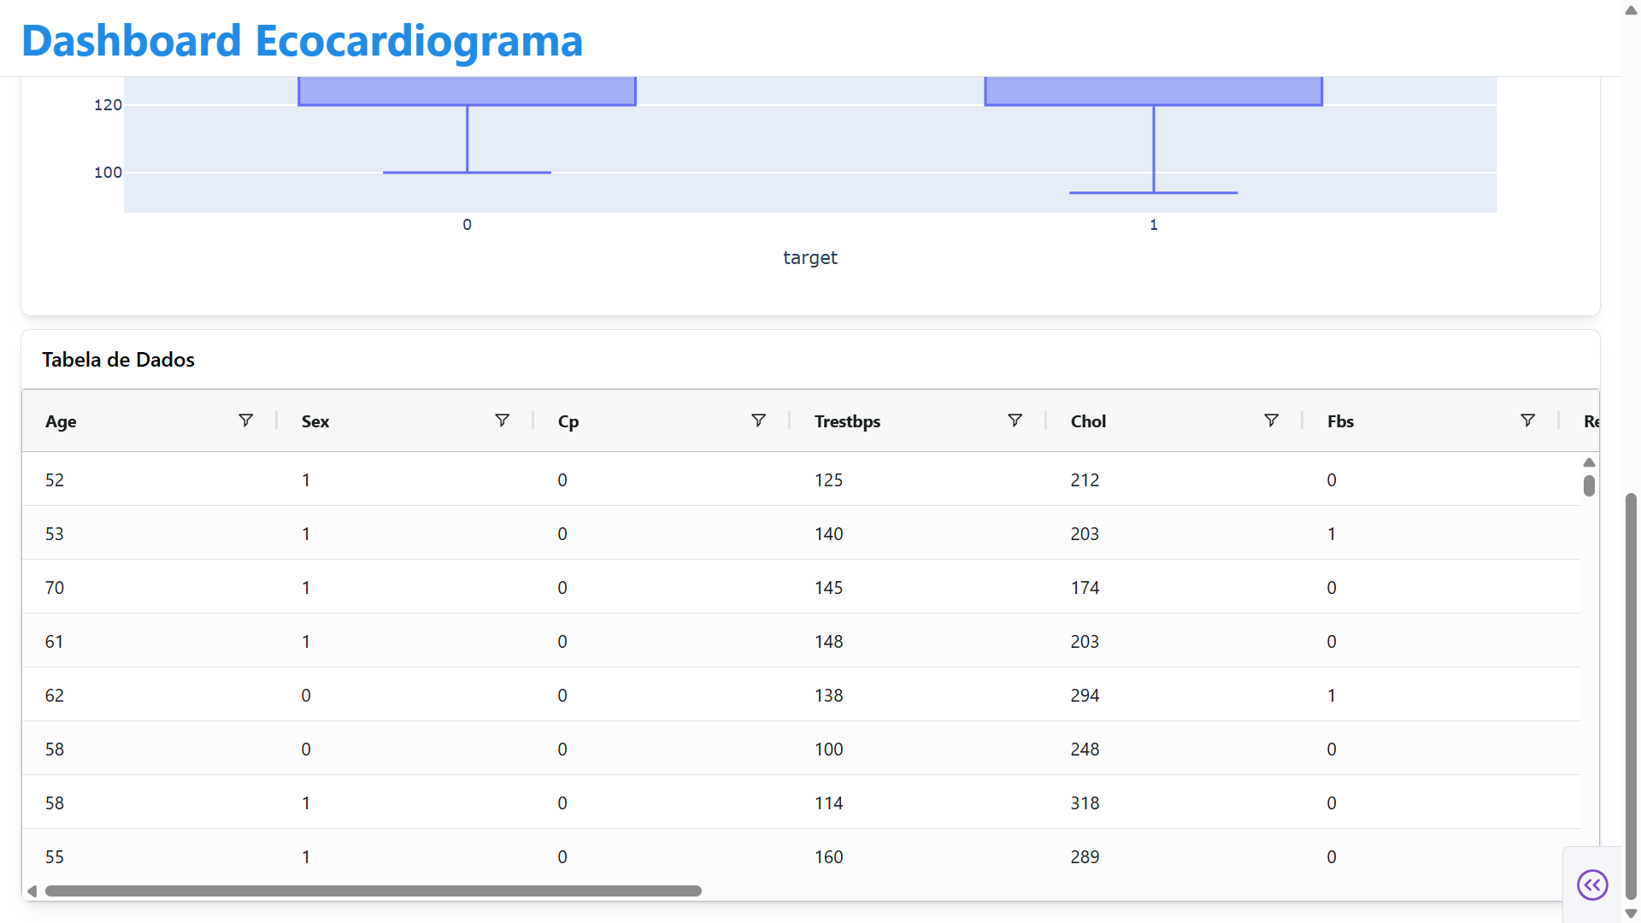Select Trestbps cell with value 145

(x=919, y=587)
